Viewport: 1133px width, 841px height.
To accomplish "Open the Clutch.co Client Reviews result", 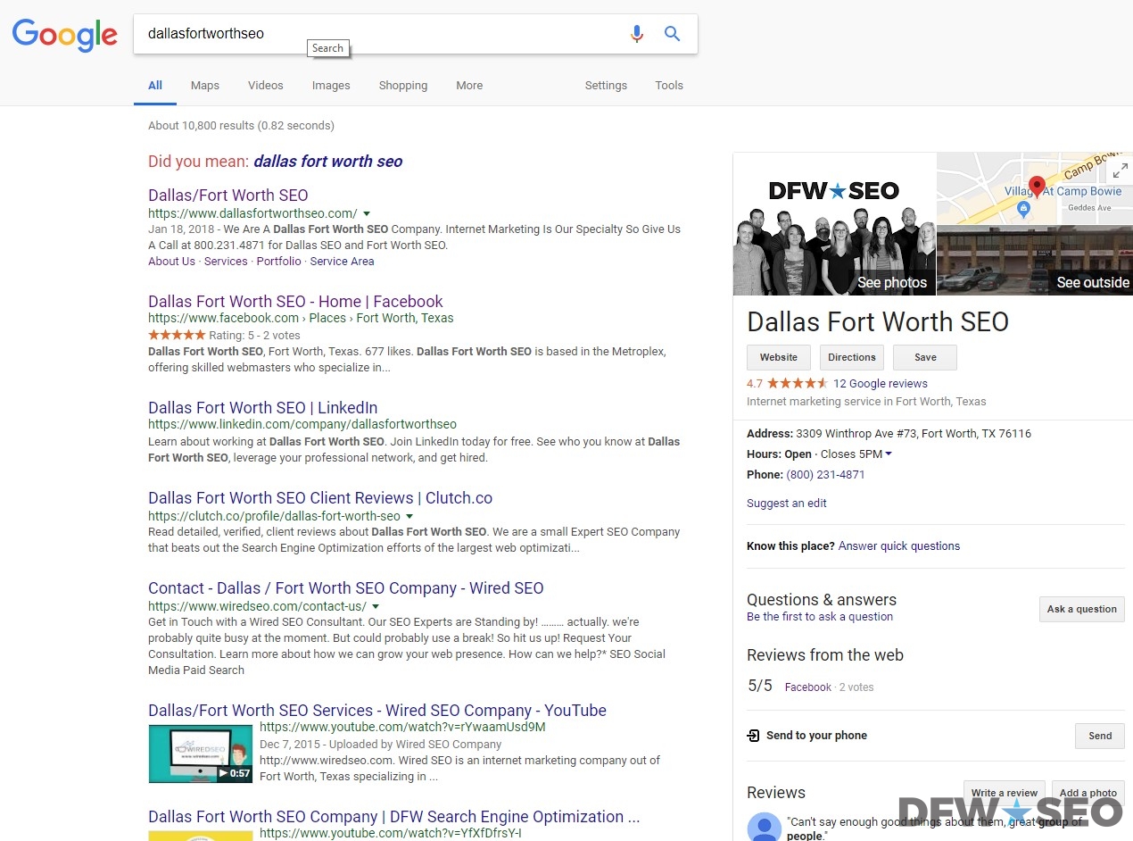I will (x=320, y=498).
